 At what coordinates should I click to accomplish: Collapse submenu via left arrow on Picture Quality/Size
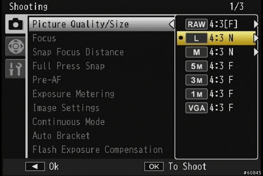(x=172, y=24)
